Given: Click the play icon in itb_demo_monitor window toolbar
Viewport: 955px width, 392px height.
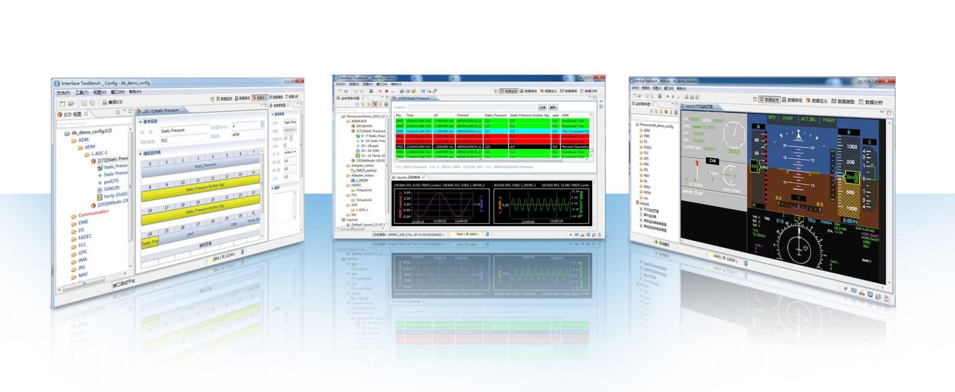Looking at the screenshot, I should tap(667, 96).
